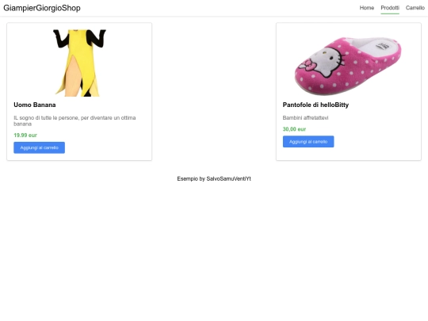Click the banana description starting 'IL sogno'
The width and height of the screenshot is (428, 321).
[75, 120]
